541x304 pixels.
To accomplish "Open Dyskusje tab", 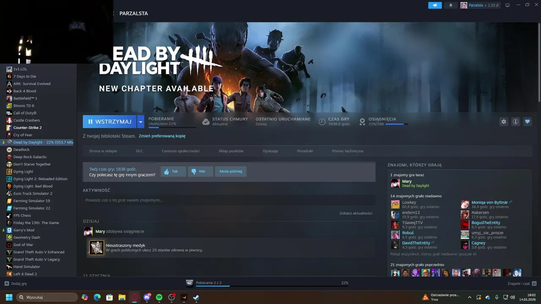I will click(x=270, y=151).
